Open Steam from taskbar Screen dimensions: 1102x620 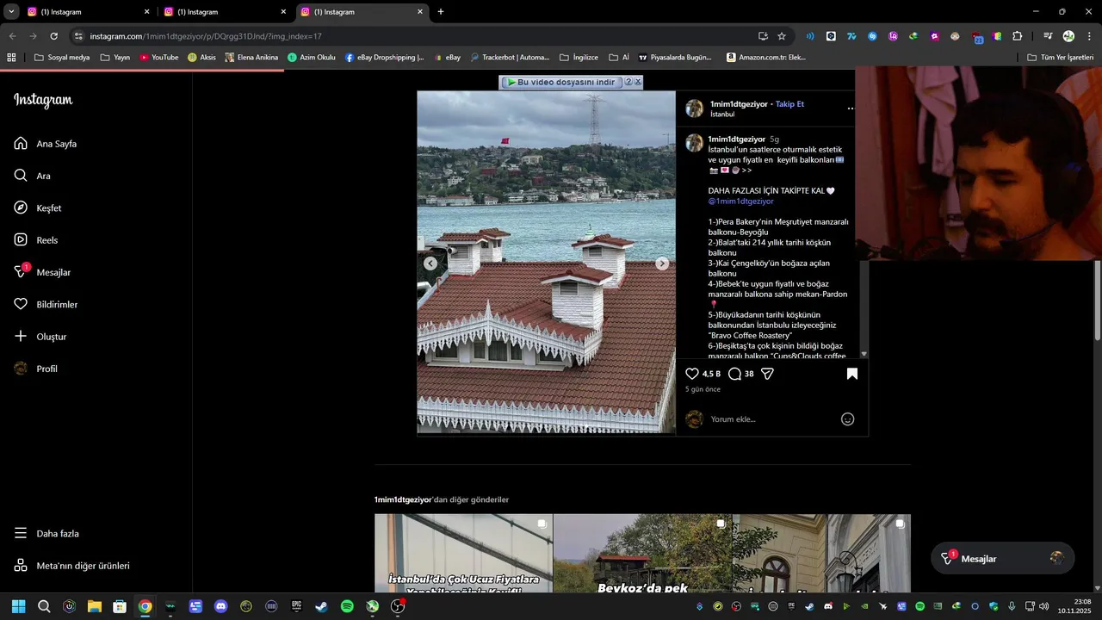pyautogui.click(x=321, y=606)
